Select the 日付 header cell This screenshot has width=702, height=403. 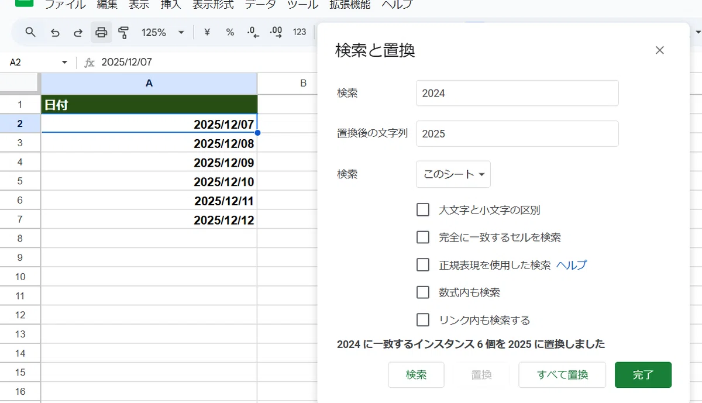tap(149, 104)
